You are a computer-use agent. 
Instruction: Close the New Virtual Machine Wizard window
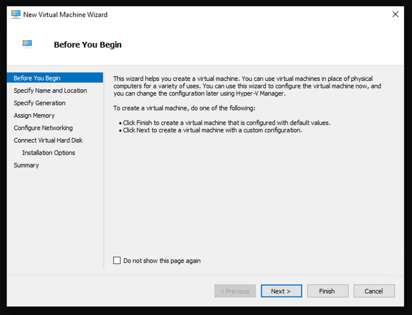click(x=395, y=14)
